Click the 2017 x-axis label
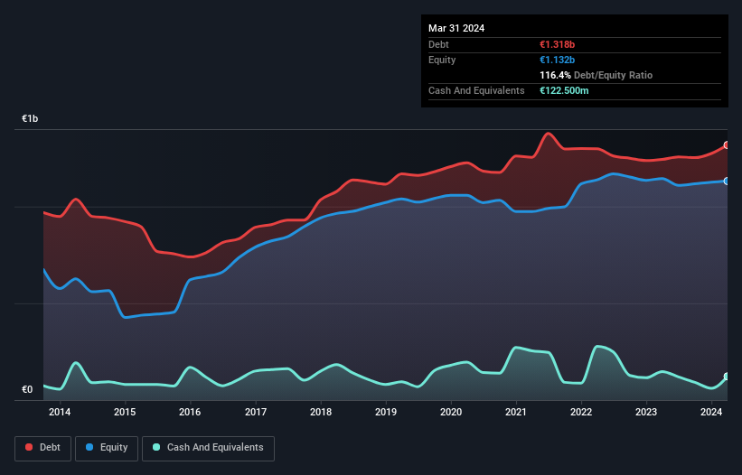Screen dimensions: 742x475 [x=256, y=412]
